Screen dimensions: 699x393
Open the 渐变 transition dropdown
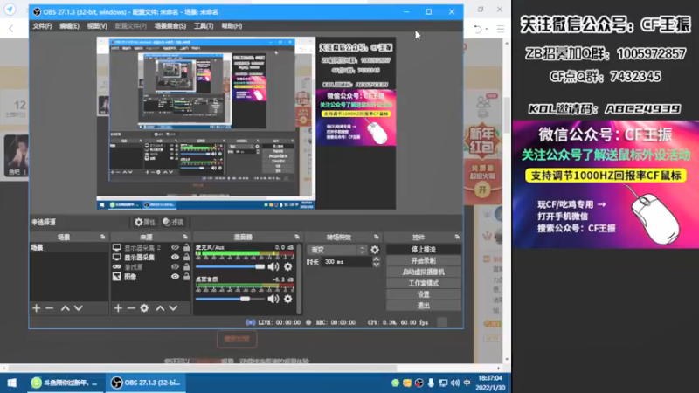pos(337,250)
